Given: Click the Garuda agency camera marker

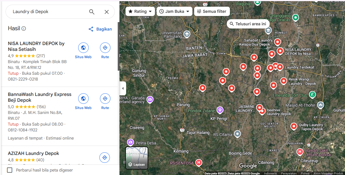Looking at the screenshot, I should click(x=150, y=99).
